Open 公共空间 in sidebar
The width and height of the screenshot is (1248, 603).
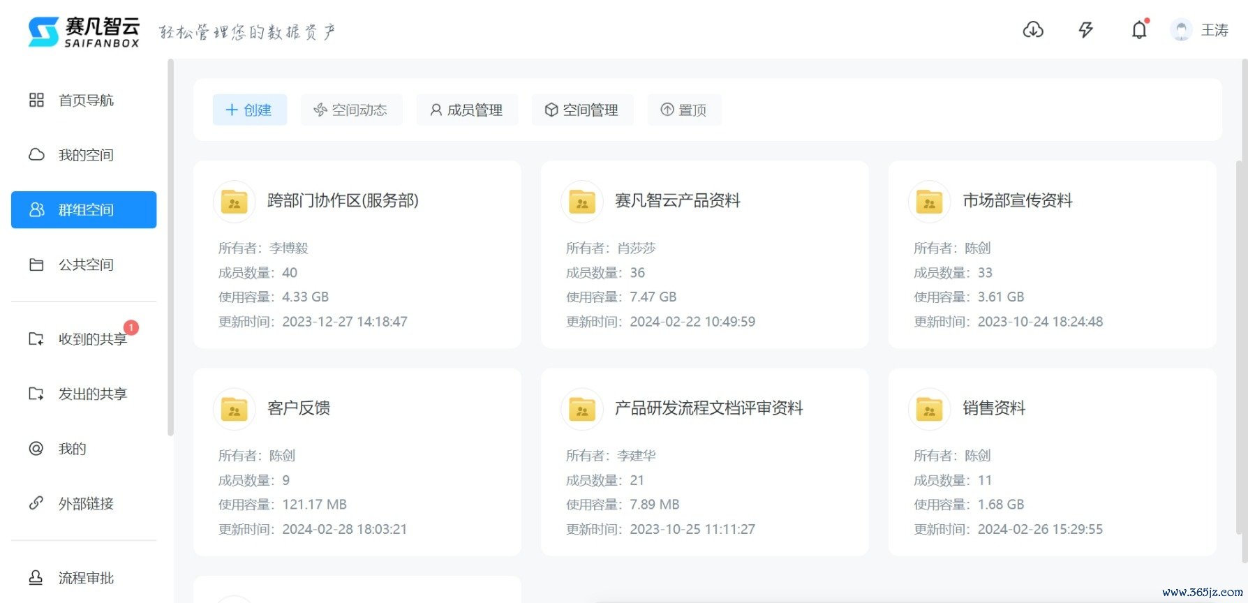pos(84,265)
